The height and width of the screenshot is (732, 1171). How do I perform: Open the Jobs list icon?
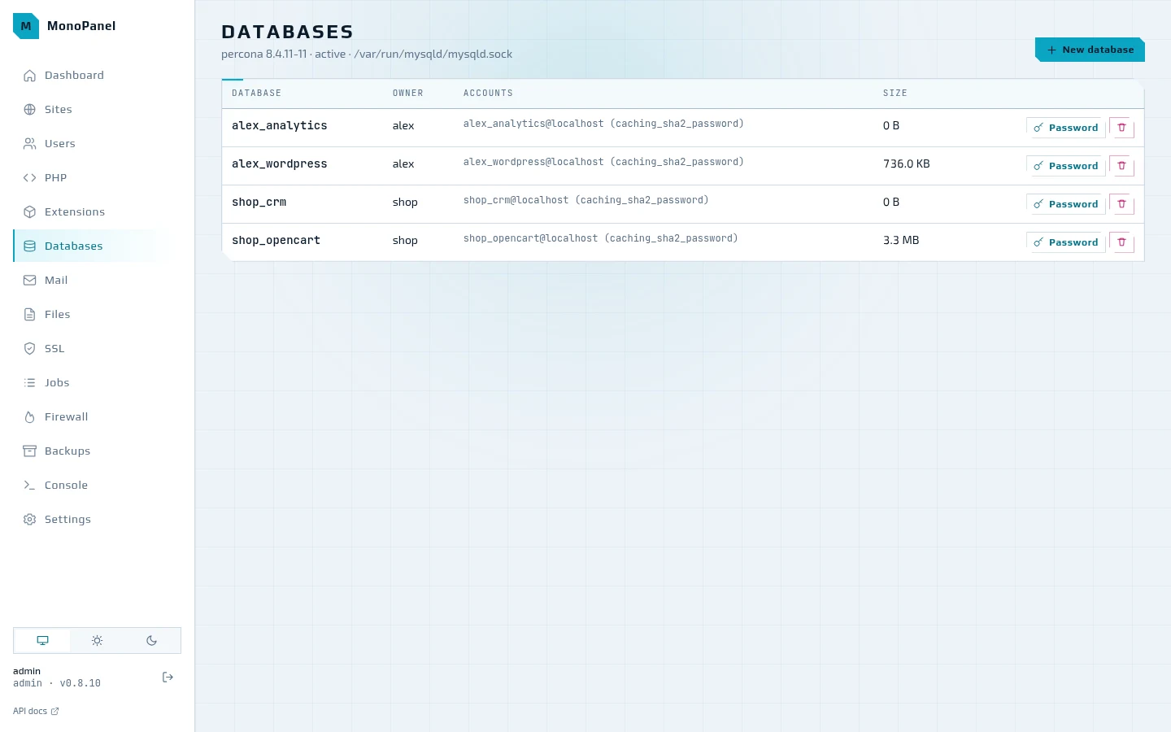30,383
